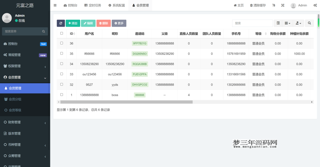The height and width of the screenshot is (167, 320).
Task: Click the Admin avatar in top bar
Action: 293,6
